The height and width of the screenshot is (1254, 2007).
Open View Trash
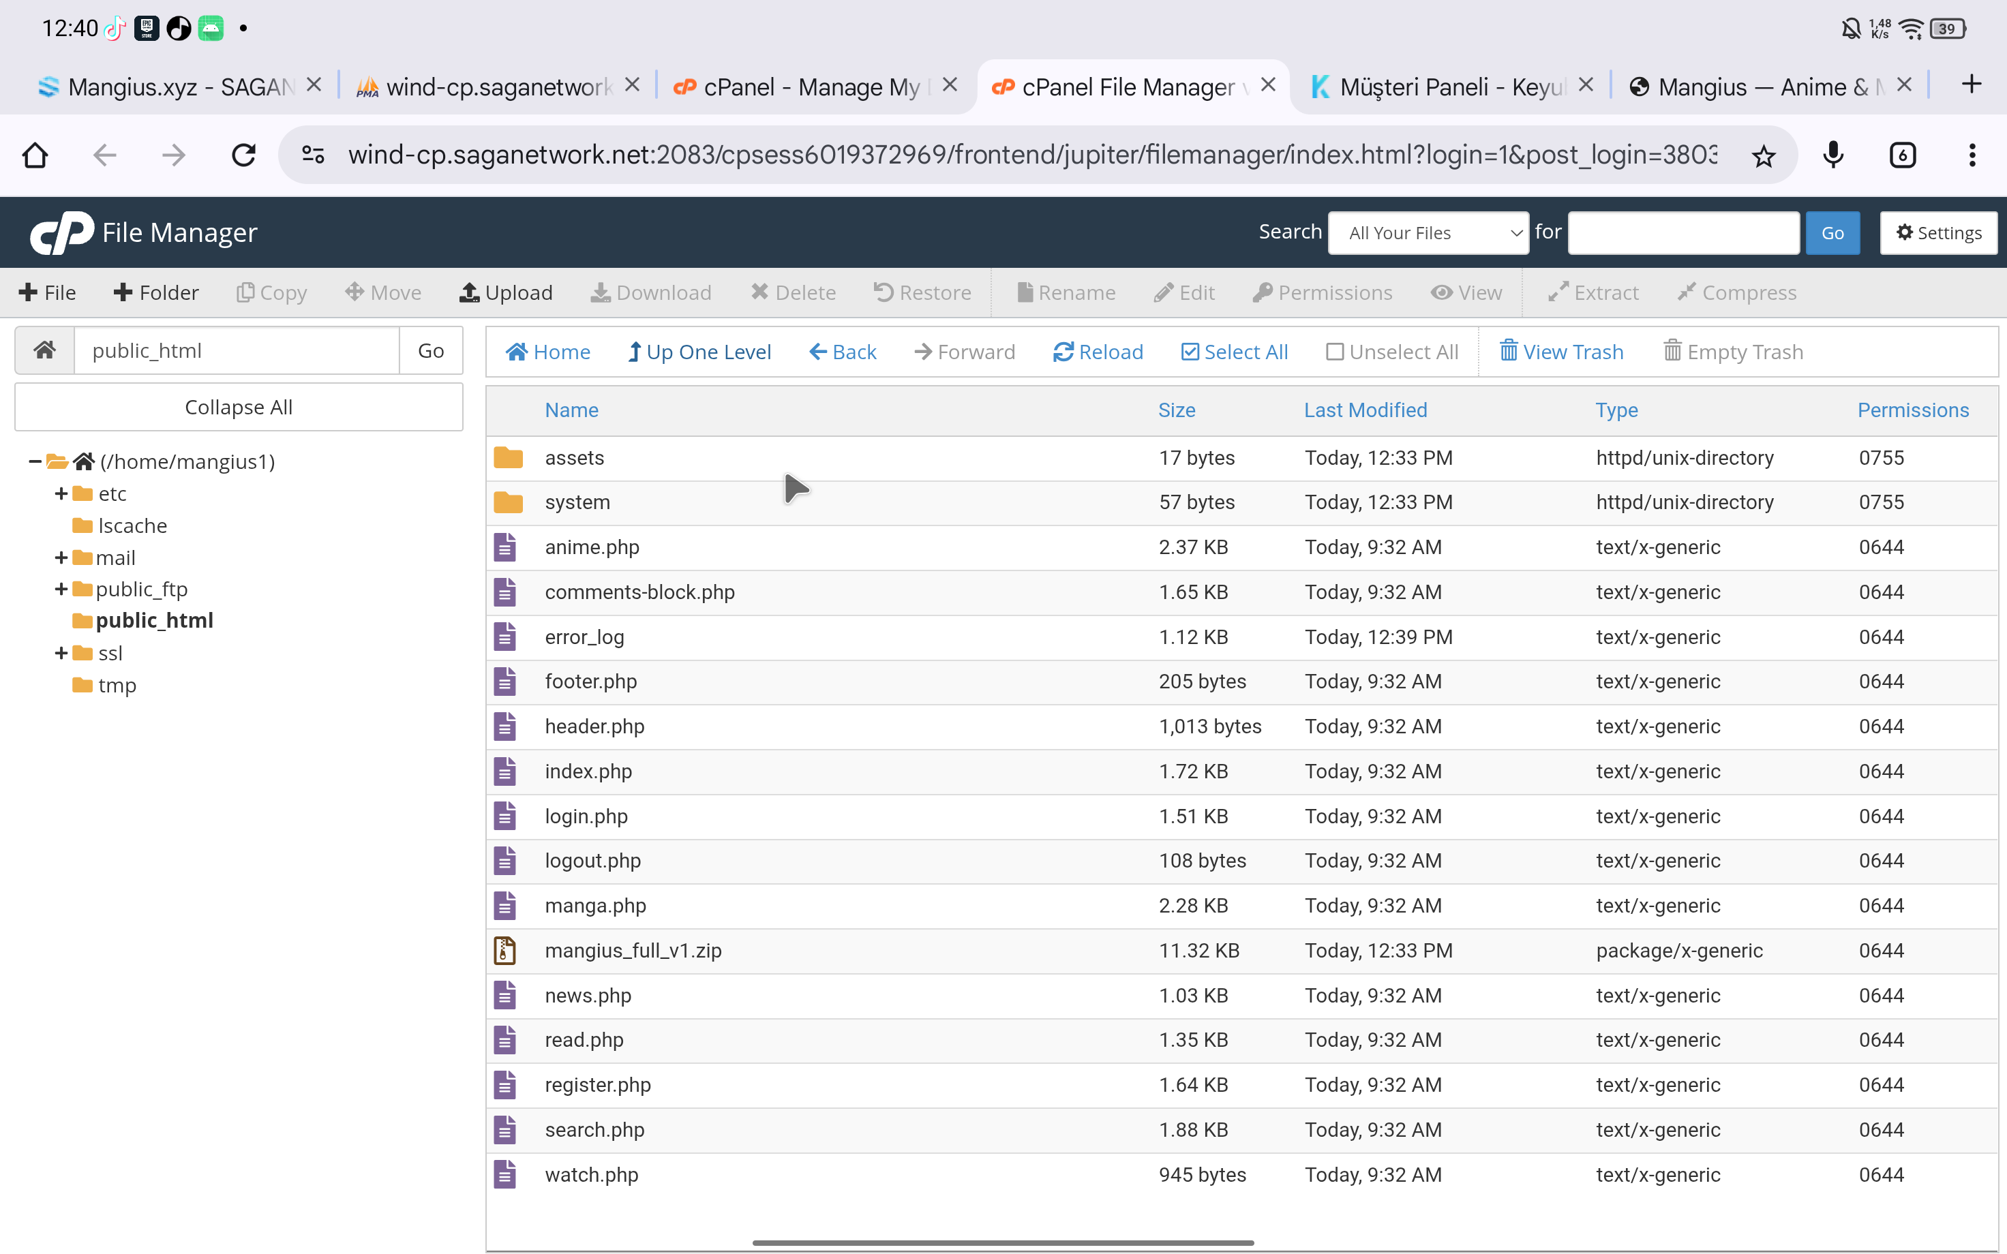point(1561,352)
